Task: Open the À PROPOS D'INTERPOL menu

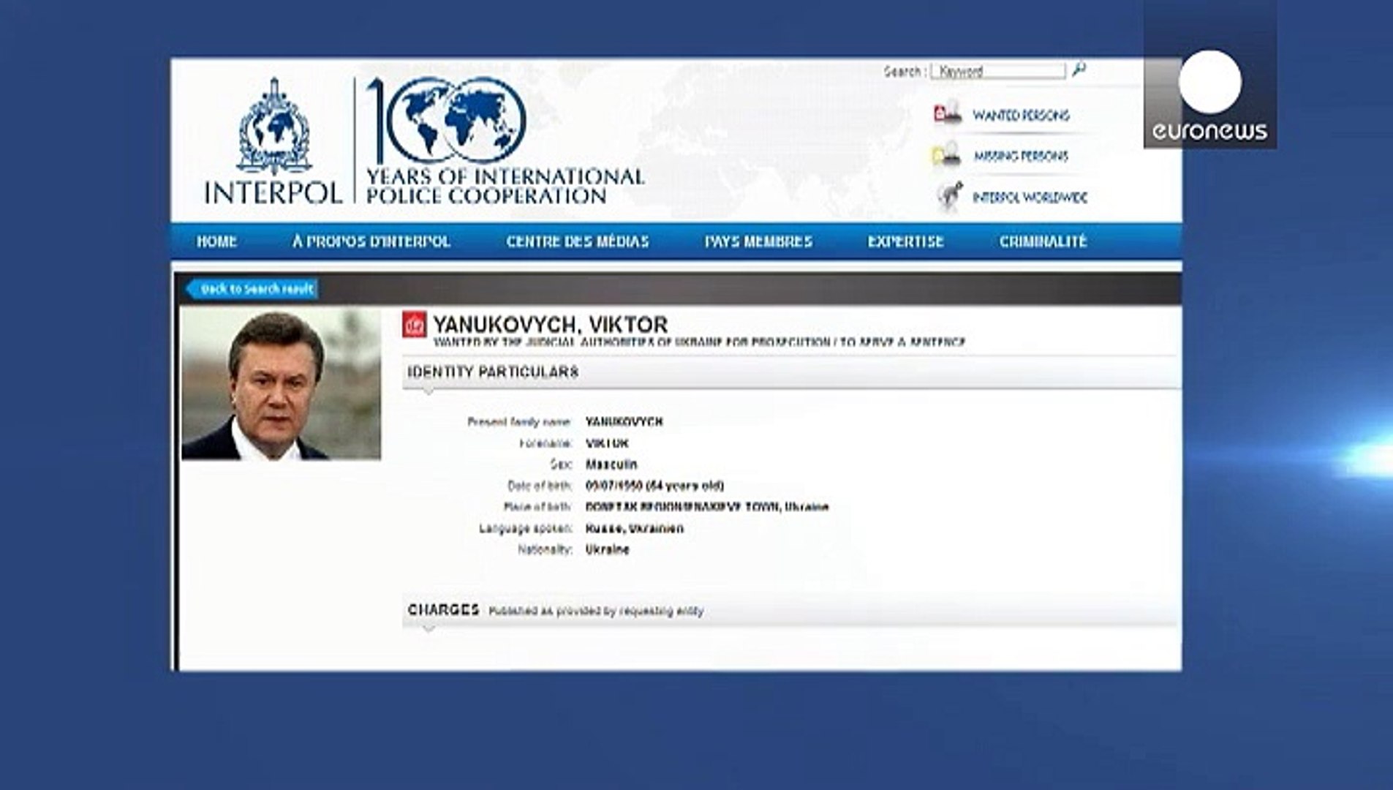Action: point(371,241)
